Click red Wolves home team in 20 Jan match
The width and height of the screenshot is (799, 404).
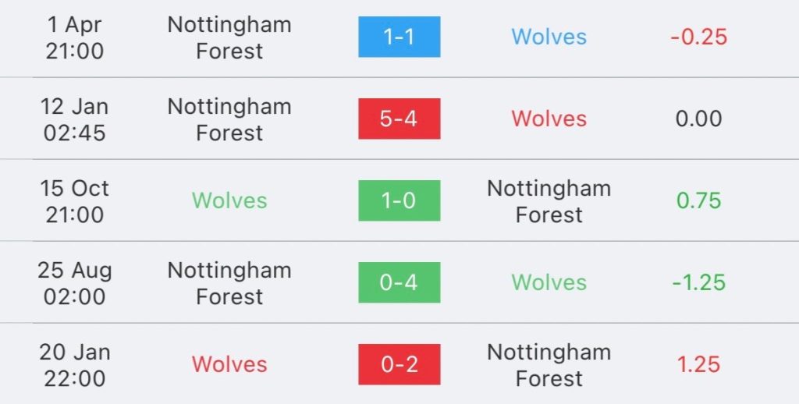[229, 364]
